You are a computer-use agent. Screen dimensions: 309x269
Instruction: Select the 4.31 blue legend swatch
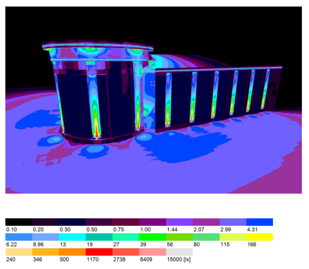click(259, 222)
